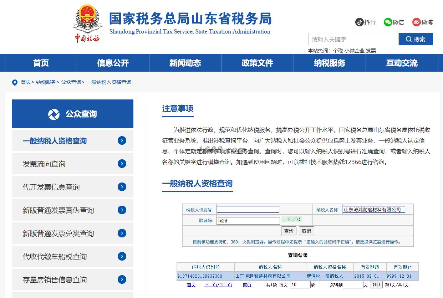Select 代收代缴车船税查询 in the sidebar
The height and width of the screenshot is (298, 443).
point(73,256)
